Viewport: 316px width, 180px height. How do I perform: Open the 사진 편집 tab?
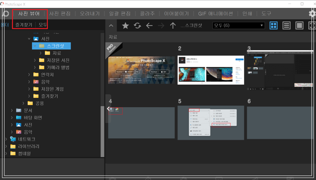tap(60, 14)
